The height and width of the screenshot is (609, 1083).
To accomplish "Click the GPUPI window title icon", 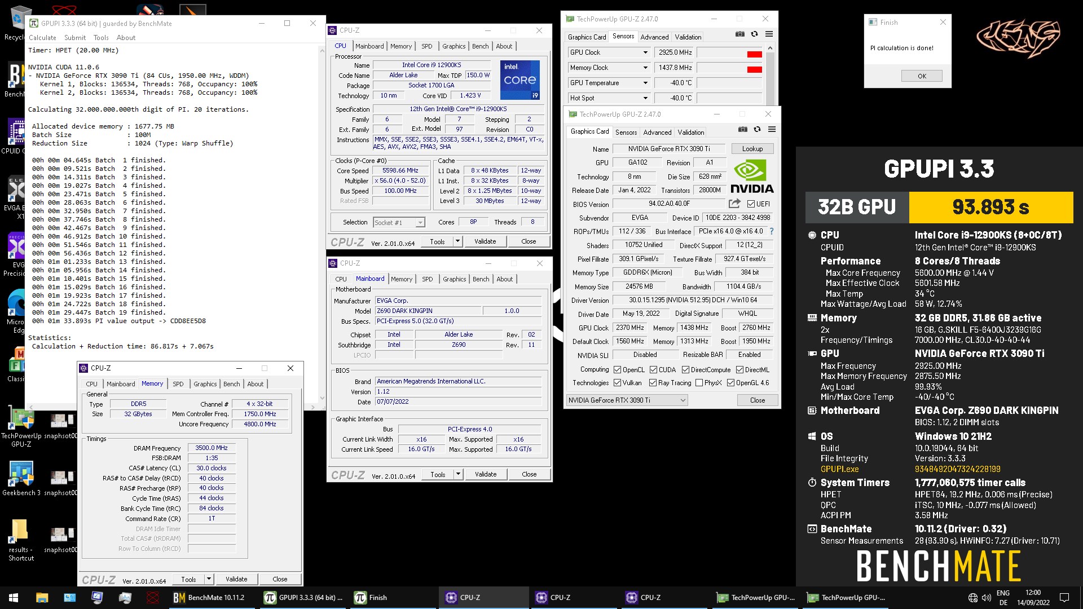I will [x=34, y=23].
